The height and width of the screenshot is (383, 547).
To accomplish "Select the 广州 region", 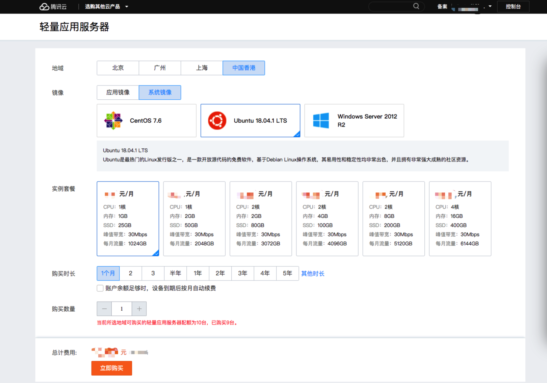I will [160, 68].
